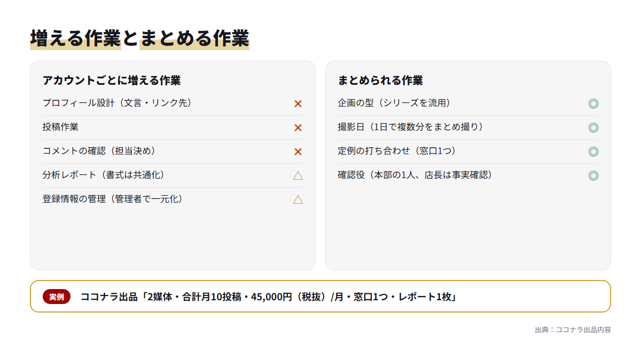Image resolution: width=641 pixels, height=360 pixels.
Task: Click the × mark beside プロフィール設計
Action: click(x=298, y=103)
